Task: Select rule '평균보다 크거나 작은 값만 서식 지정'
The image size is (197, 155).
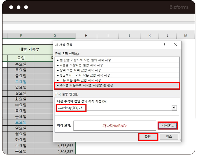Action: click(x=85, y=75)
